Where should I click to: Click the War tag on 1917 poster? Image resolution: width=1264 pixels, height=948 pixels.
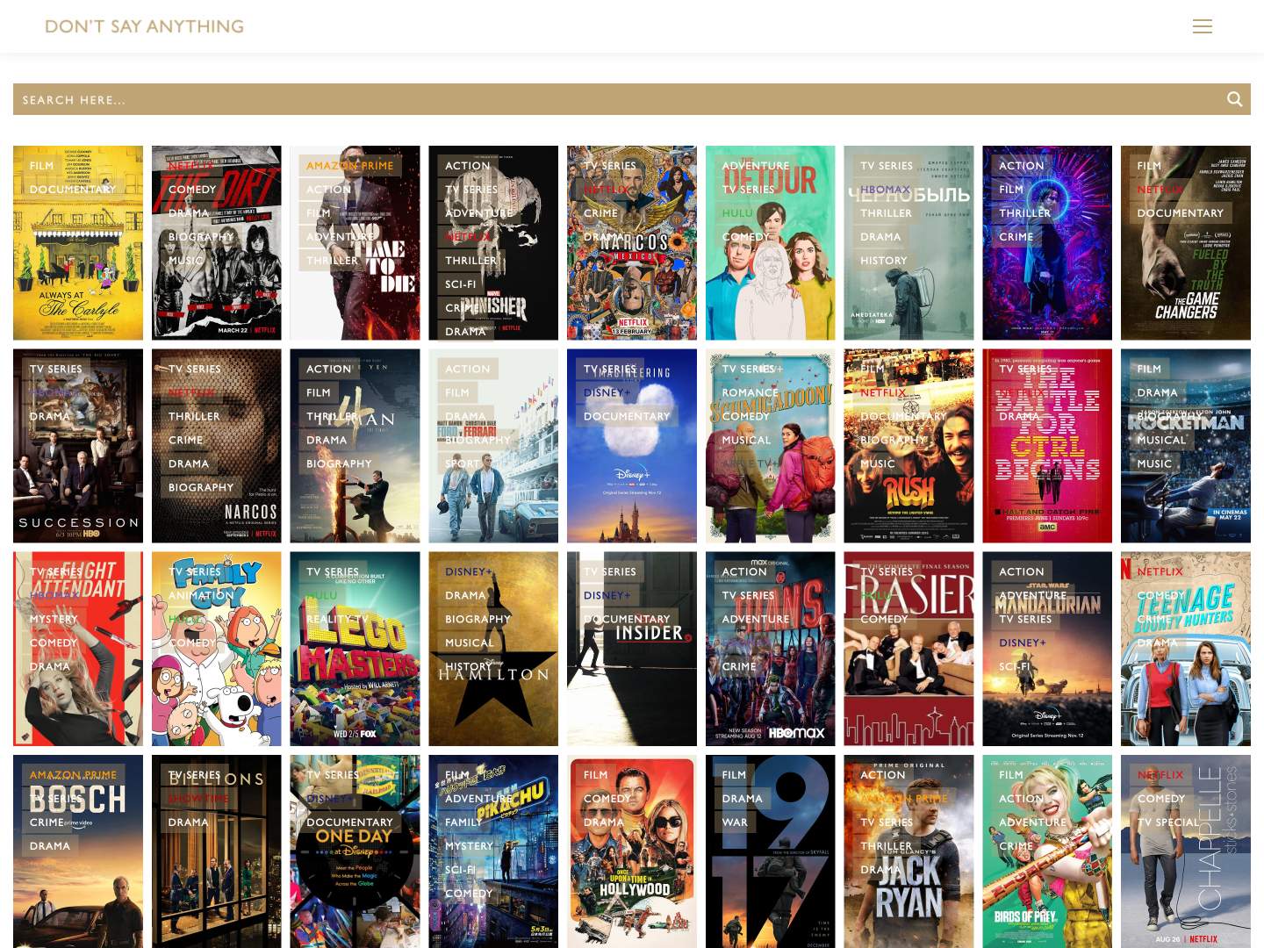(x=735, y=822)
